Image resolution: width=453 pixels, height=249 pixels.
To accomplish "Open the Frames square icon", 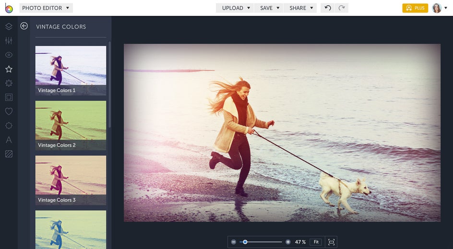I will tap(9, 97).
